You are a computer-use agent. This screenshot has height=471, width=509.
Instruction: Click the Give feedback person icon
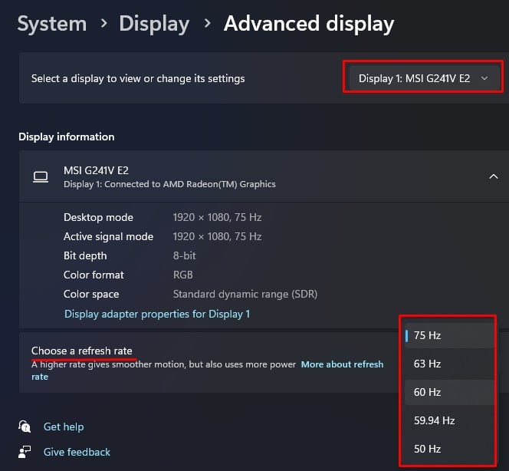pos(25,452)
